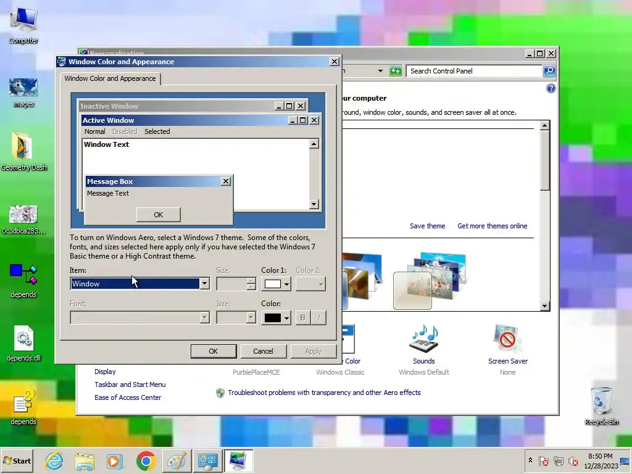Open the Troubleshoot problems with transparency link
Image resolution: width=632 pixels, height=474 pixels.
(324, 393)
